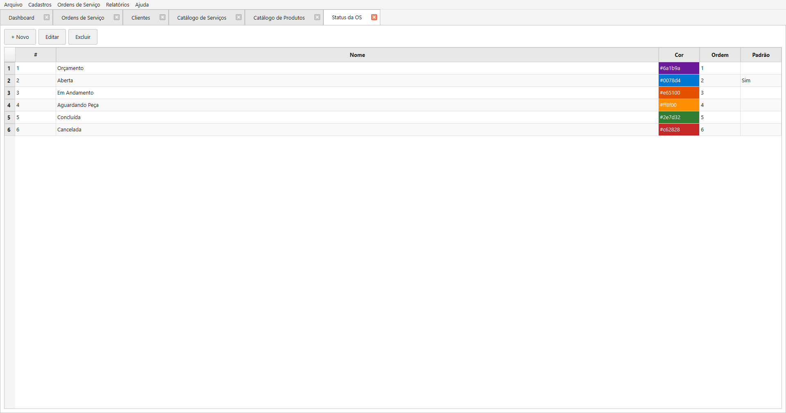Click the Ordem cell of Em Andamento row
This screenshot has height=413, width=786.
[x=720, y=93]
